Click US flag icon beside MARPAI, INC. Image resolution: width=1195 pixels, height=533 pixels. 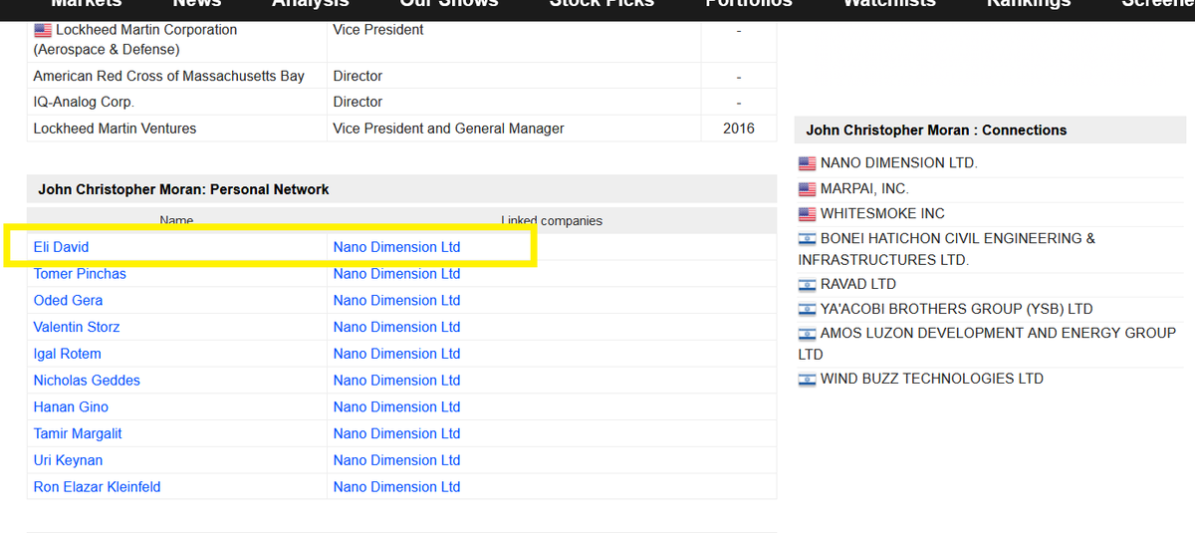point(807,188)
